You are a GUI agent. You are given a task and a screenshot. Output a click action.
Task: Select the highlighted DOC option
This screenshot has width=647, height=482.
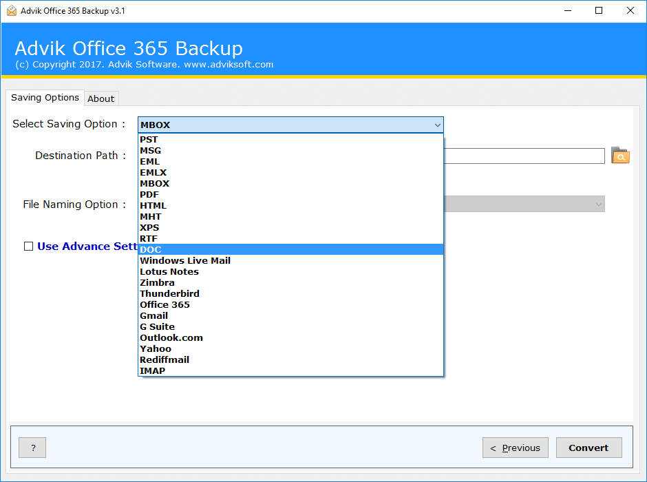tap(290, 250)
